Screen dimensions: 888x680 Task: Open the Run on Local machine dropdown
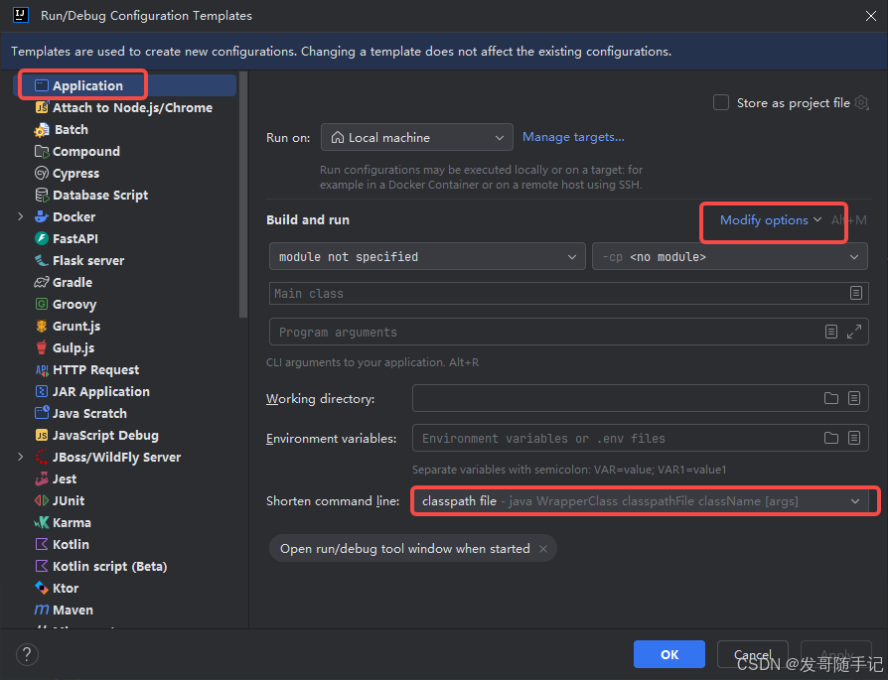[x=417, y=137]
